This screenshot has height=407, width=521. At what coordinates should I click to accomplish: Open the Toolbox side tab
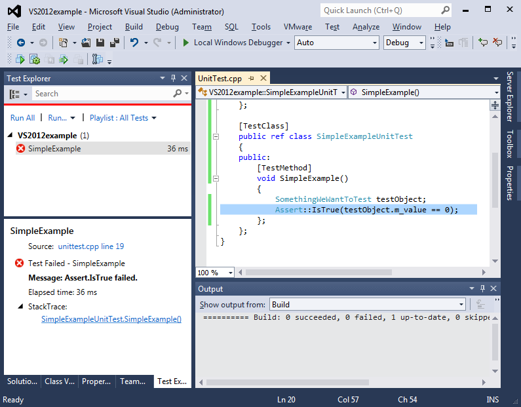pyautogui.click(x=510, y=144)
